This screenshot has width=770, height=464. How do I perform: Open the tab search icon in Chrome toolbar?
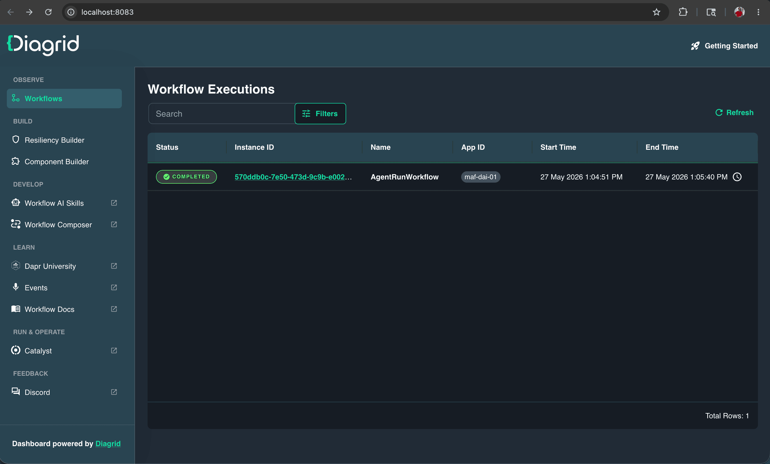tap(711, 12)
